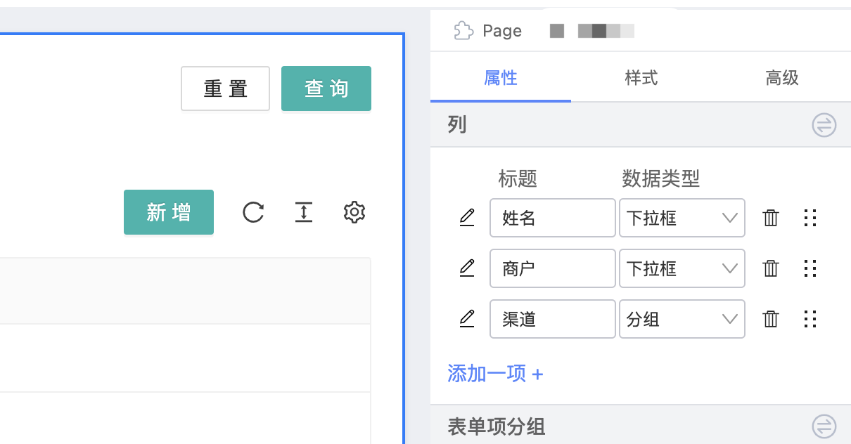This screenshot has width=851, height=444.
Task: Open the 分组 data type dropdown for 渠道
Action: pyautogui.click(x=682, y=319)
